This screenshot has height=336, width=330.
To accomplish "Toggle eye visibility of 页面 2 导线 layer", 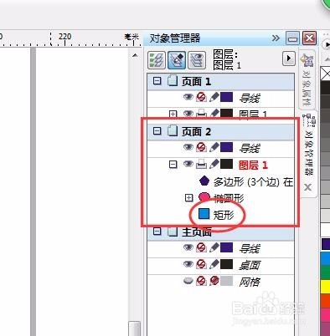I will (x=188, y=147).
